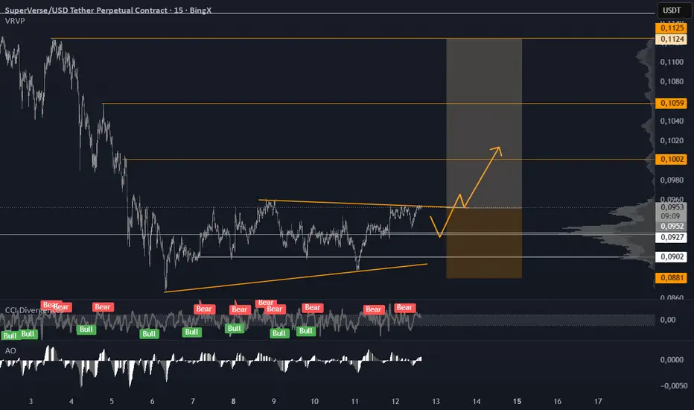Screen dimensions: 694x410
Task: Click the white 0,0927 price label
Action: (672, 237)
